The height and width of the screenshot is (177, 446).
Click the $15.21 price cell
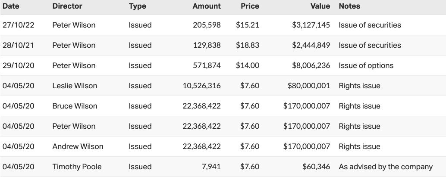[x=248, y=25]
